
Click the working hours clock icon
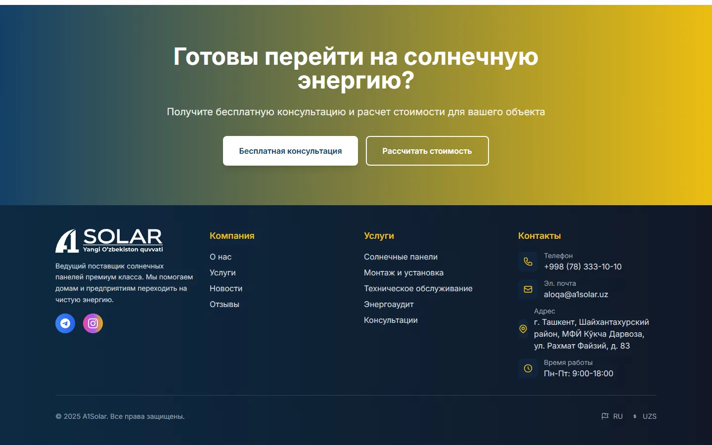[528, 368]
